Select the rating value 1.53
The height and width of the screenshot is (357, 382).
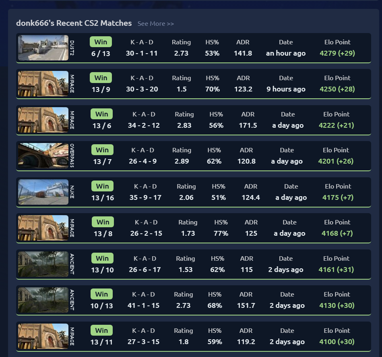186,270
